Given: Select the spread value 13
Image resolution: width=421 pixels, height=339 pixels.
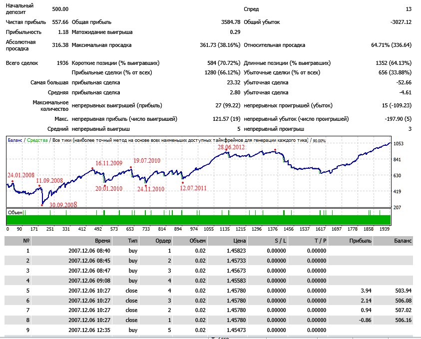Looking at the screenshot, I should coord(409,9).
